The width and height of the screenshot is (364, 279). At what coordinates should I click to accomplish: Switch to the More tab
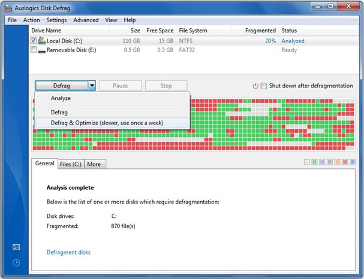pyautogui.click(x=94, y=164)
